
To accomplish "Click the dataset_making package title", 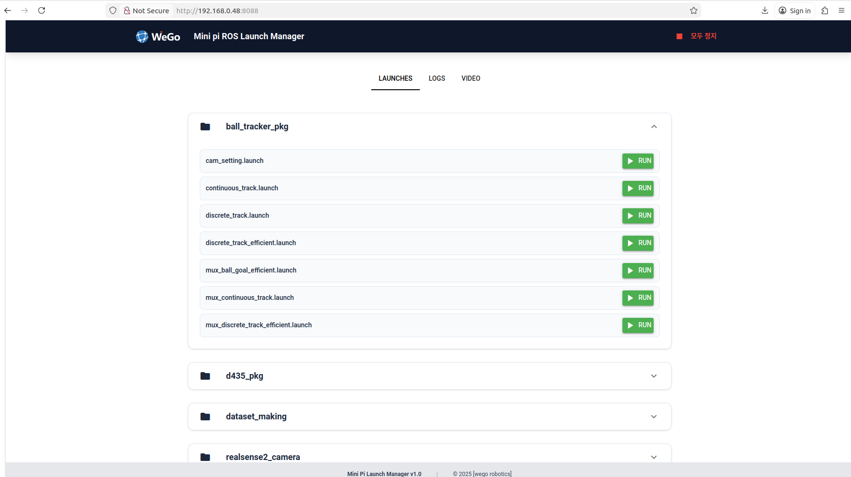I will (x=256, y=417).
